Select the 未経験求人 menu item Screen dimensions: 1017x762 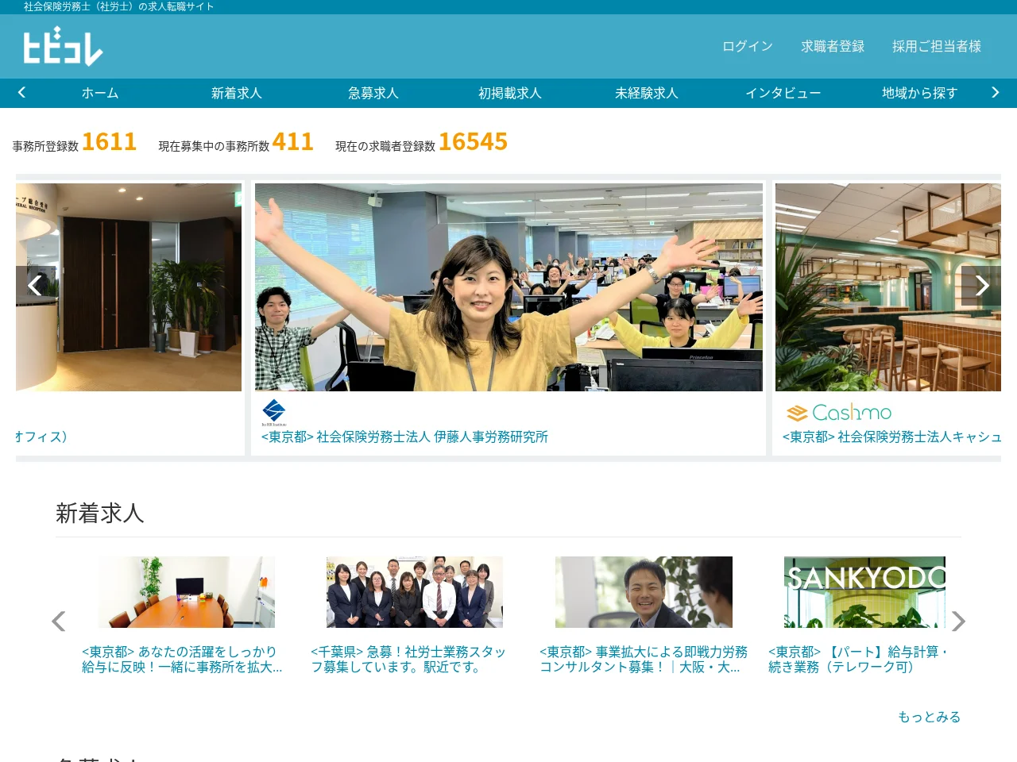click(x=647, y=93)
